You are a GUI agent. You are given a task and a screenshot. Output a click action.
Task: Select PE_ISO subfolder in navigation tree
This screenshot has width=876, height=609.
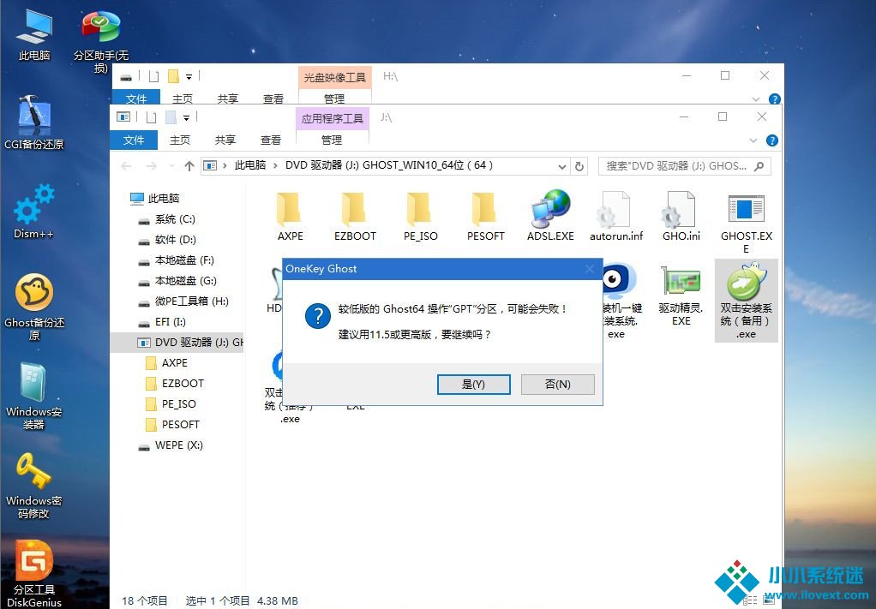[171, 404]
